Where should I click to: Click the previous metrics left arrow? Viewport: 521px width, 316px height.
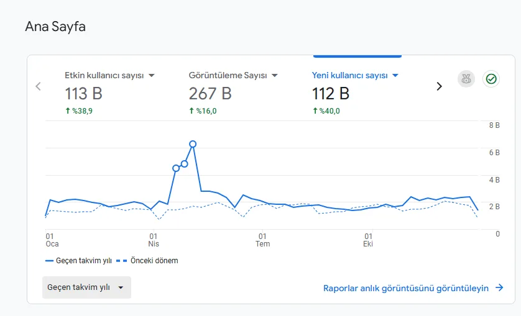point(38,86)
